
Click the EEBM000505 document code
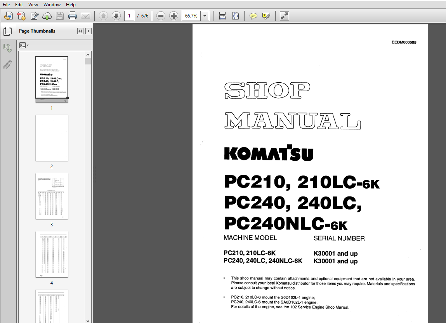click(404, 42)
